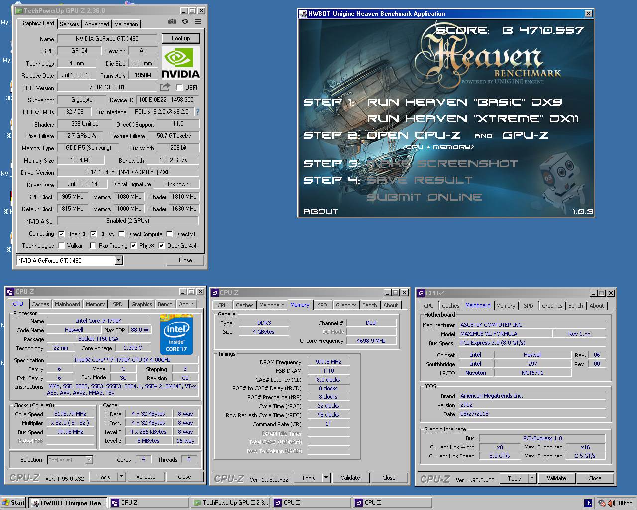The image size is (637, 510).
Task: Click the SCORE: B 4710.557 text
Action: click(510, 30)
